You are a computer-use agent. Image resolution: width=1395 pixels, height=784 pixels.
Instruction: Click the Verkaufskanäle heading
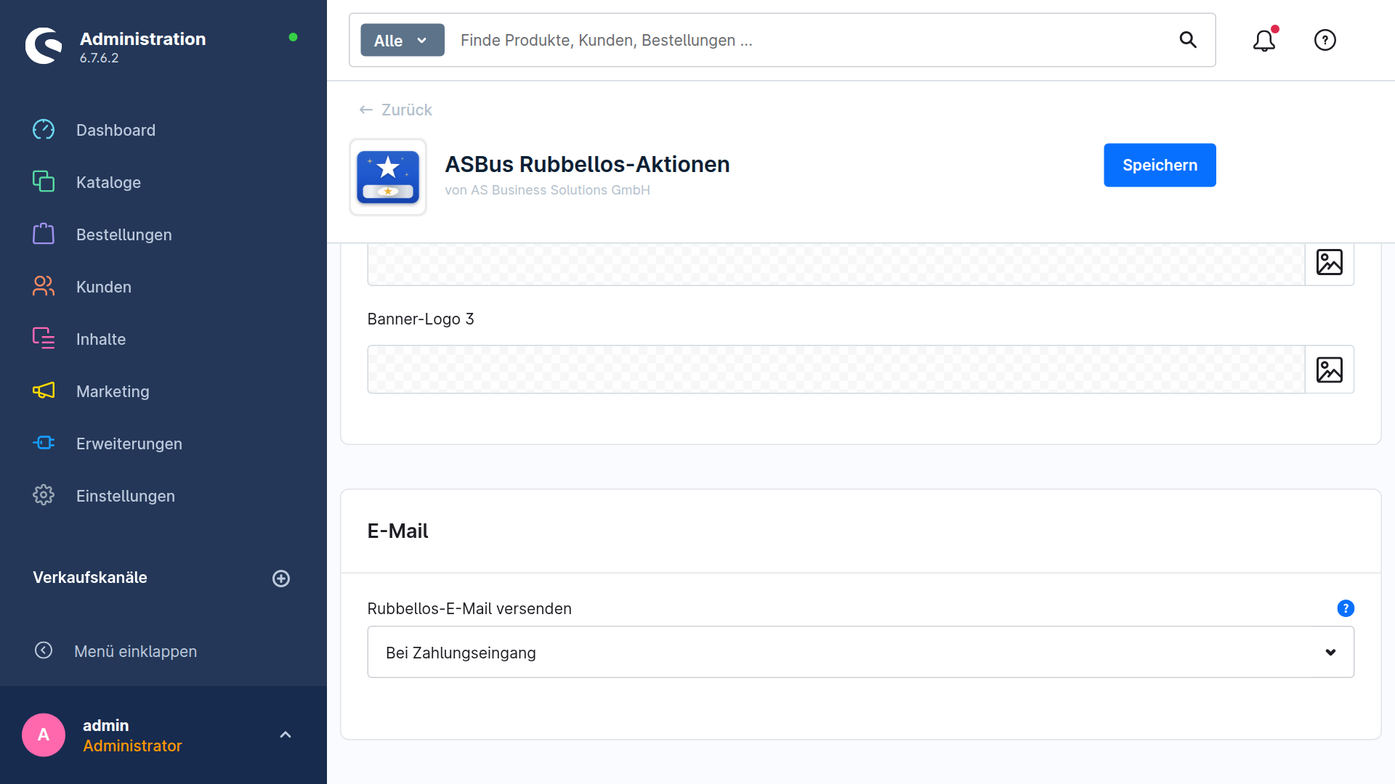pyautogui.click(x=90, y=577)
